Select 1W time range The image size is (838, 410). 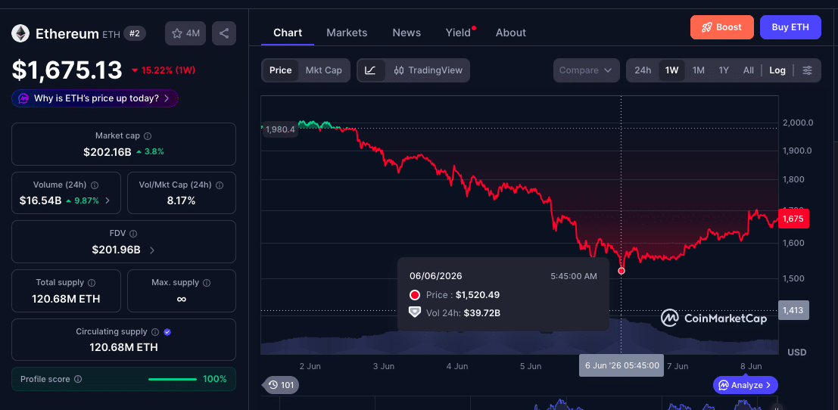coord(671,70)
